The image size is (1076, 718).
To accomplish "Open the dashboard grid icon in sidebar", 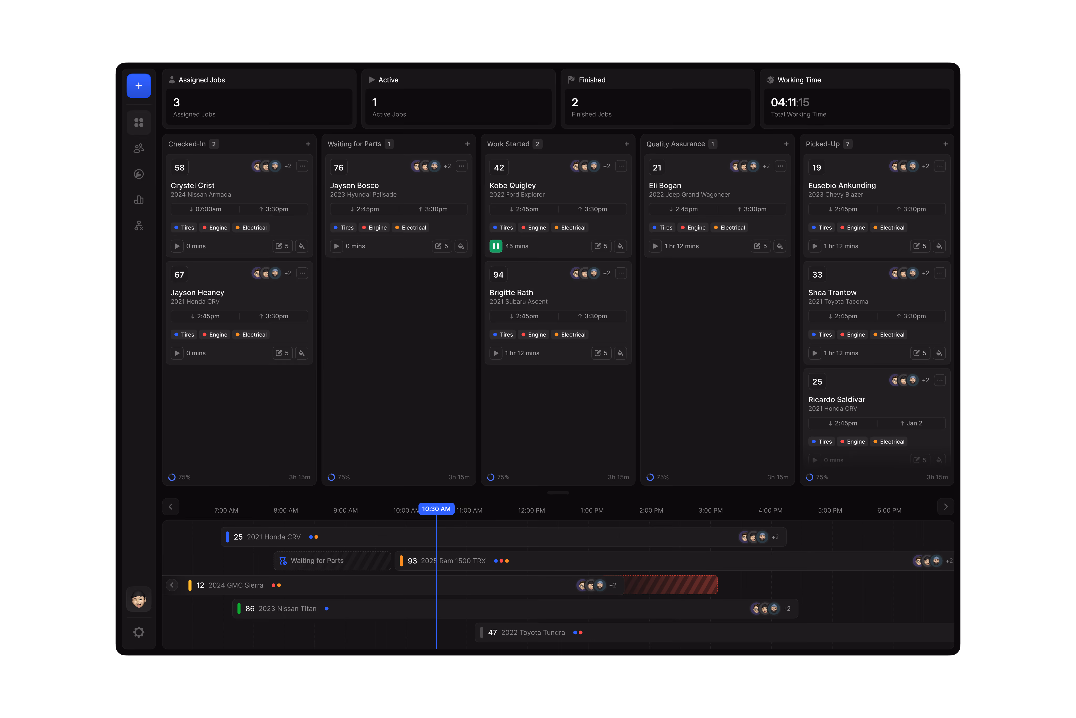I will [139, 123].
